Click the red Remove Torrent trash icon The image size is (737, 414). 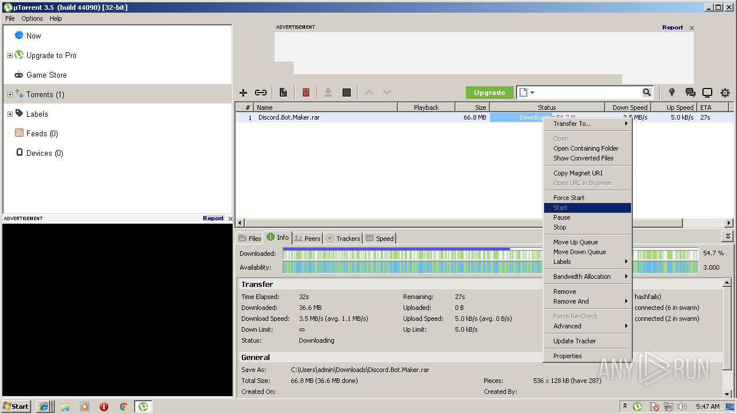click(306, 93)
